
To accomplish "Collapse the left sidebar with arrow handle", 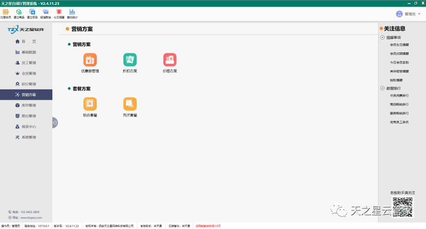I will [x=55, y=122].
